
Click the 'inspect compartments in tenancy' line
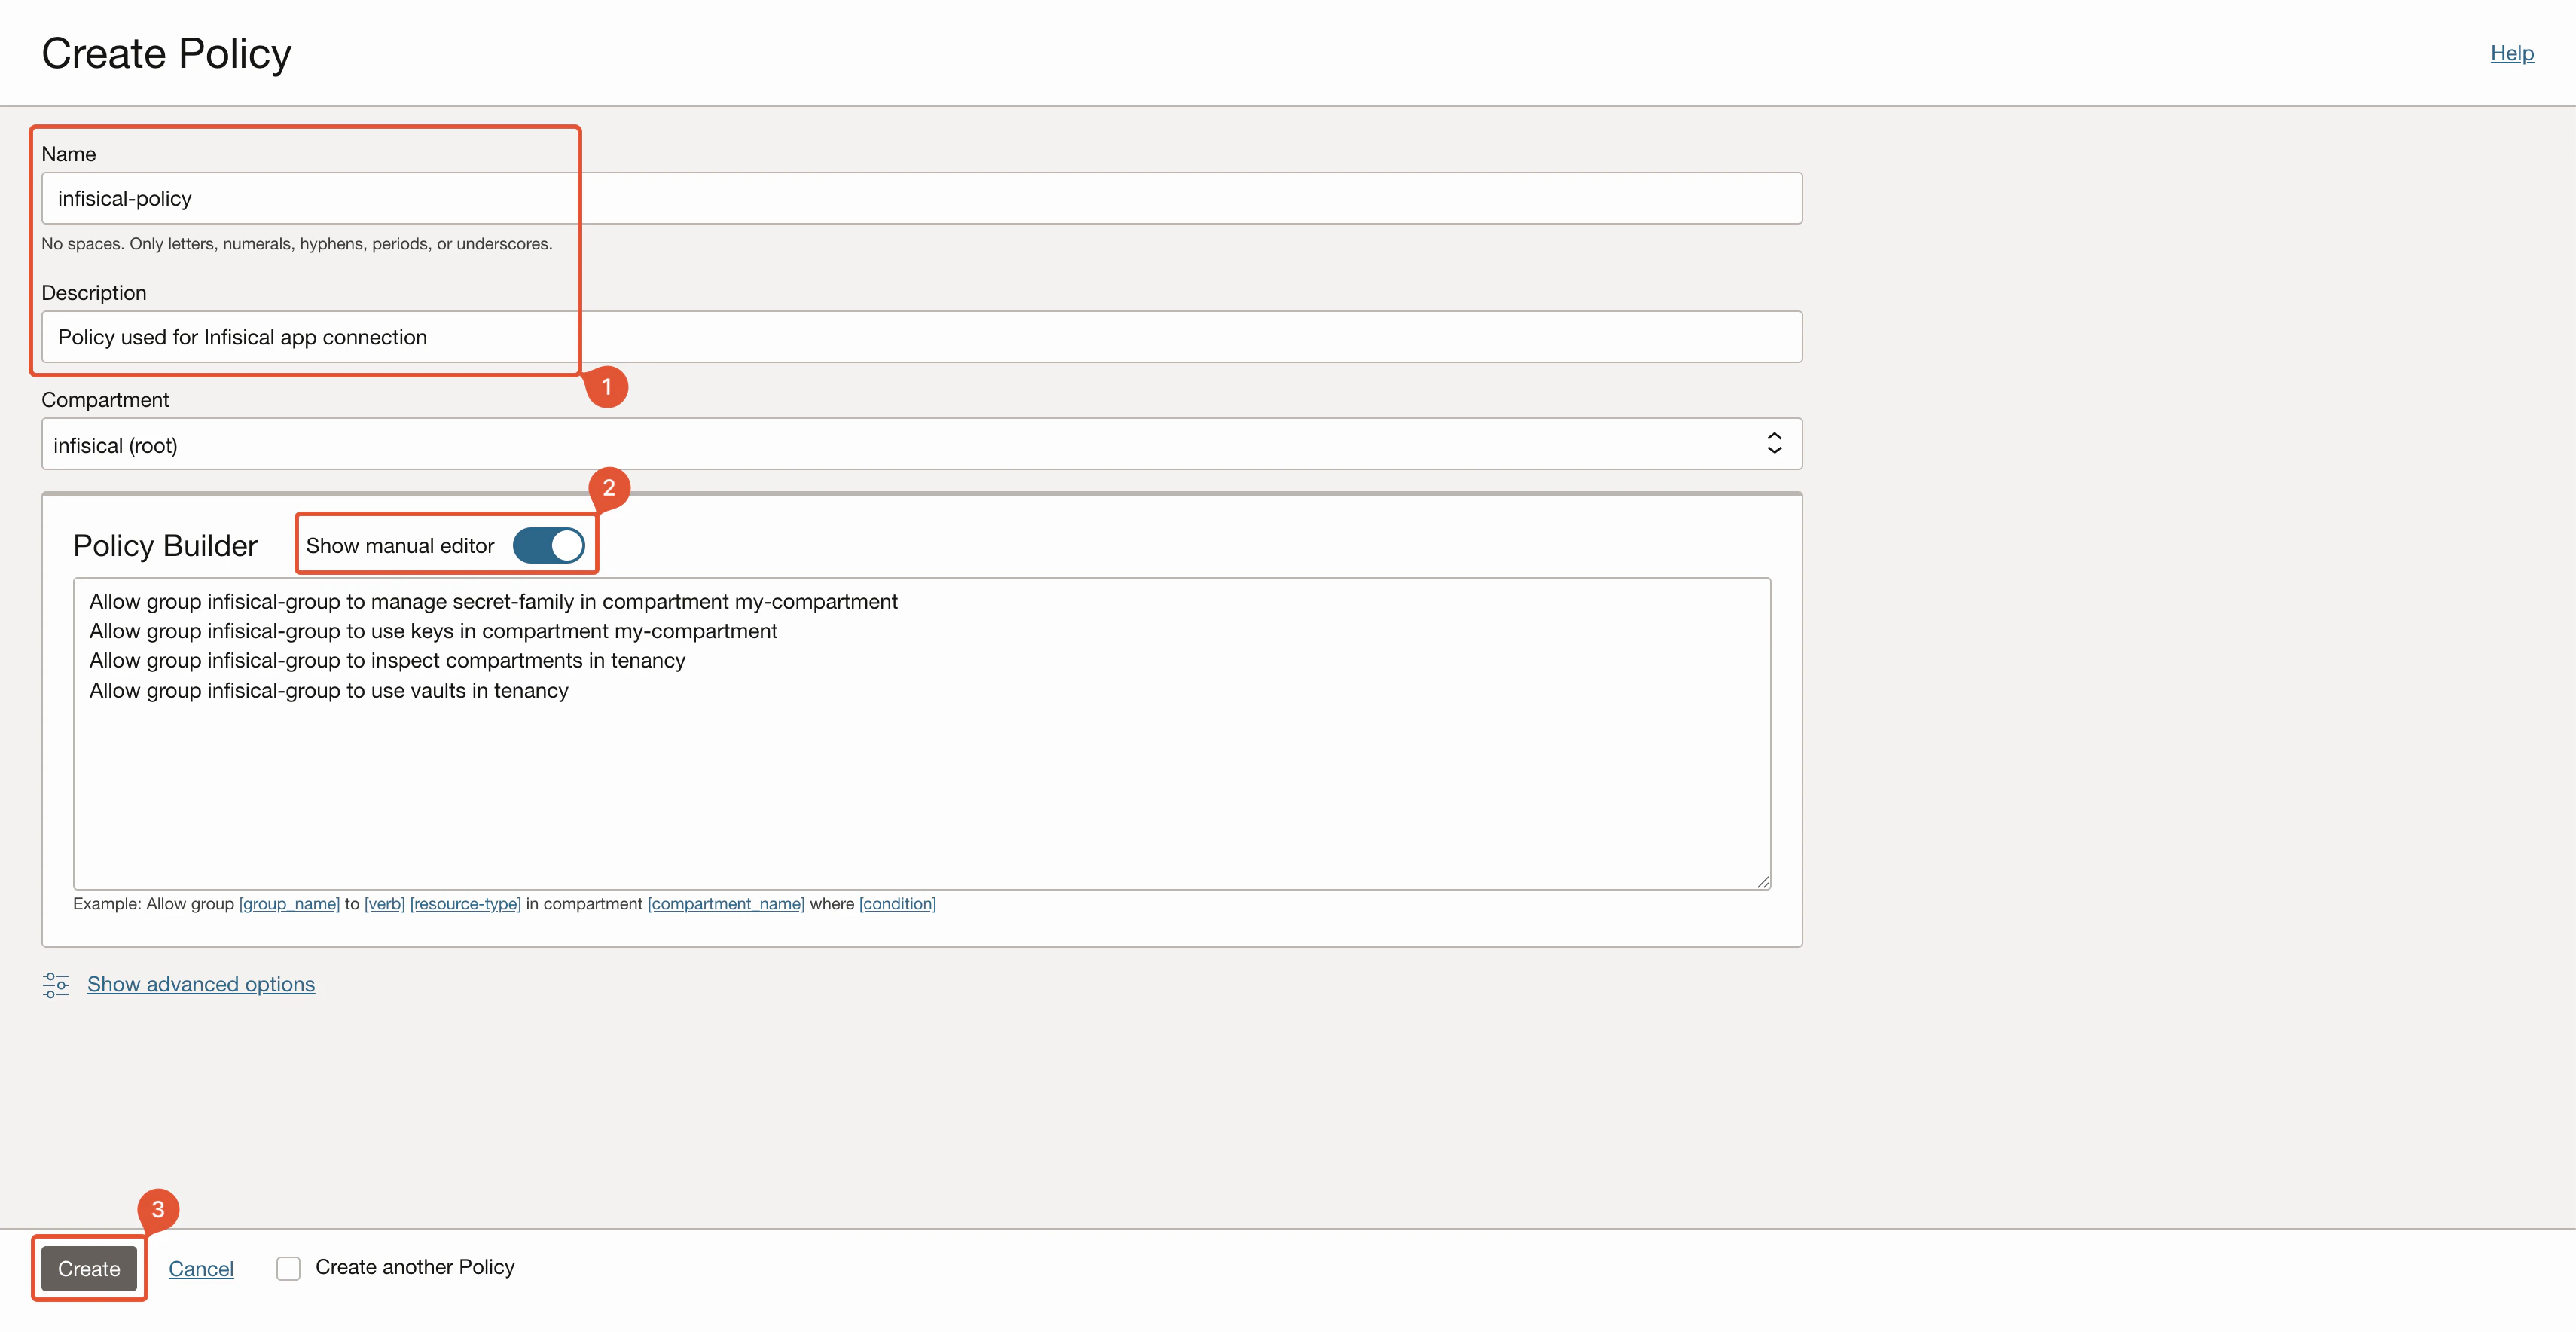pyautogui.click(x=387, y=661)
